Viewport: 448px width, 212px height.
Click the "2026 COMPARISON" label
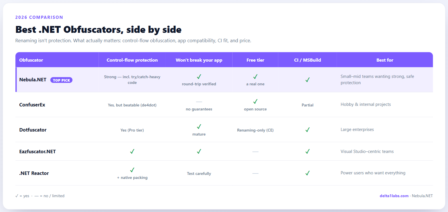[39, 17]
